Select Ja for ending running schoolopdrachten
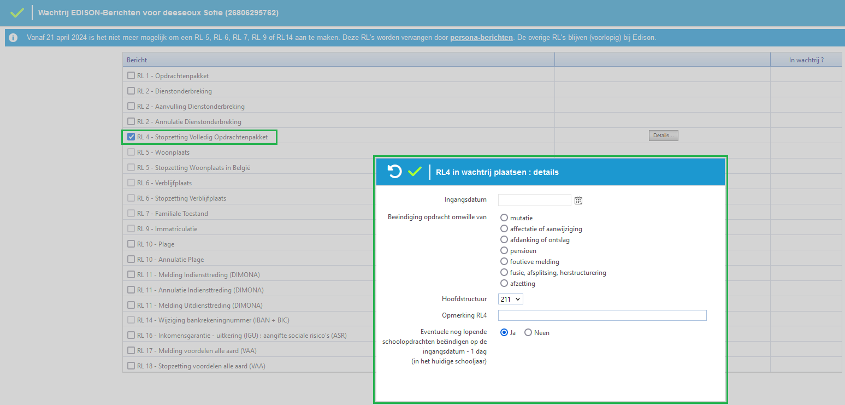The height and width of the screenshot is (405, 845). [x=504, y=332]
